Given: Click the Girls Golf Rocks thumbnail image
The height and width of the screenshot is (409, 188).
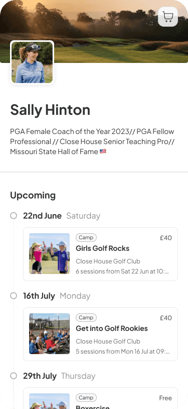Looking at the screenshot, I should pos(49,253).
